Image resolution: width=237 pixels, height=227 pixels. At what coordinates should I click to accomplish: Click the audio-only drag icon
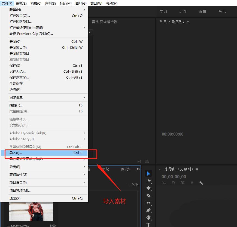pyautogui.click(x=139, y=162)
